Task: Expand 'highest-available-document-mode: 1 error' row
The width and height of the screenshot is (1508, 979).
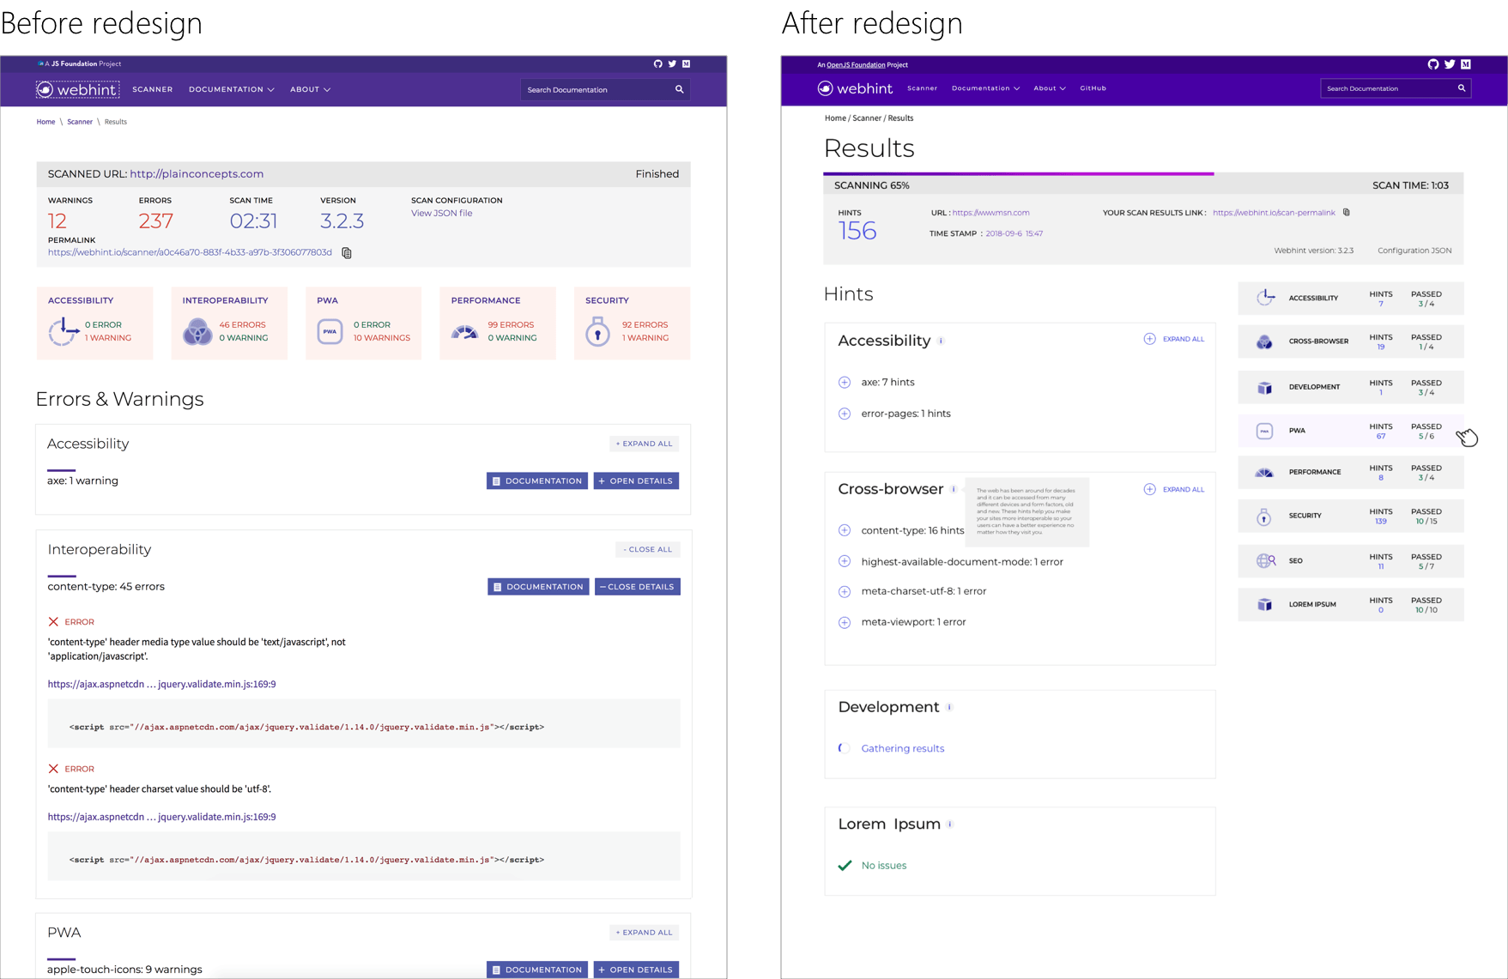Action: coord(845,561)
